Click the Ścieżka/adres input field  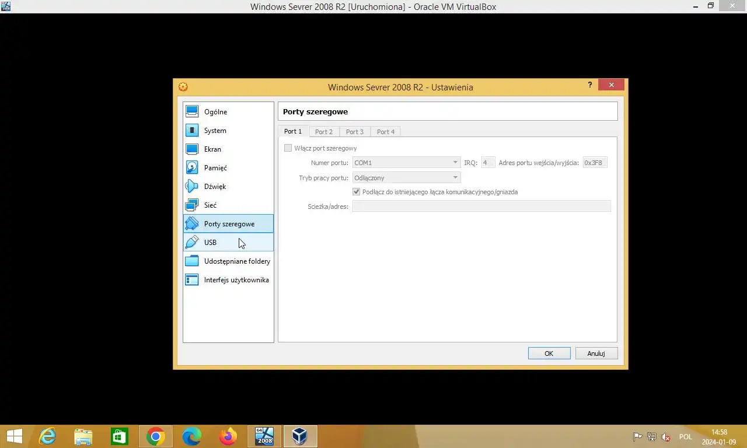[x=481, y=206]
